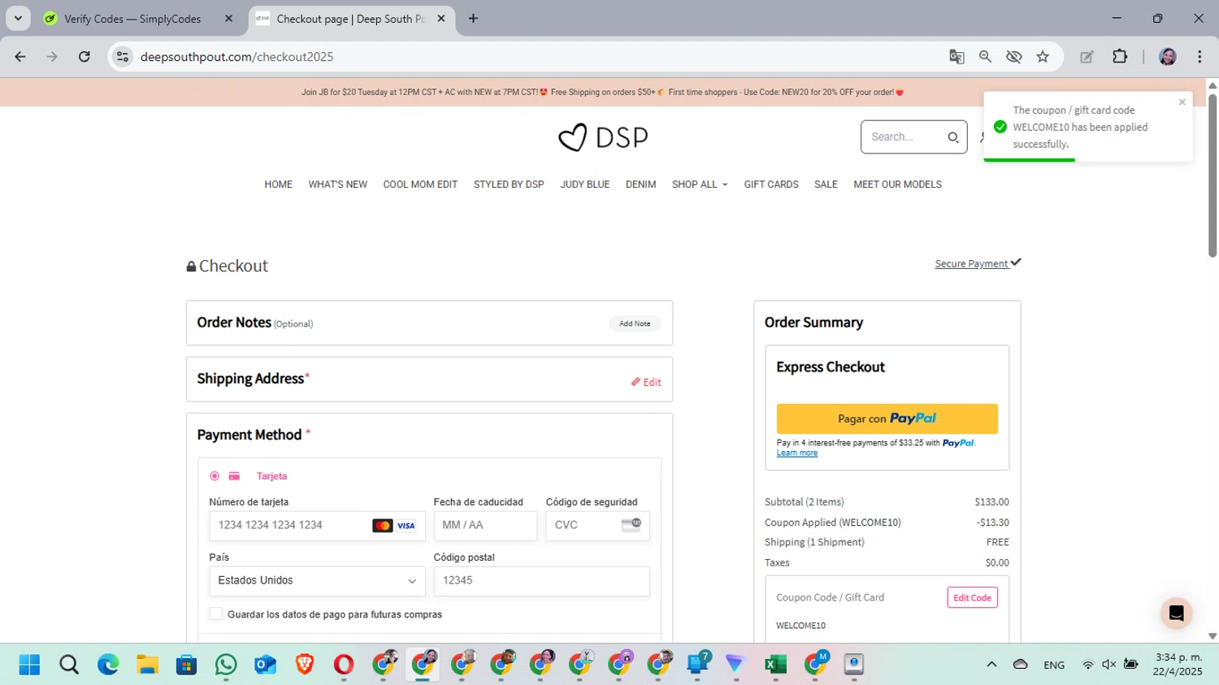This screenshot has width=1219, height=685.
Task: Click the Google Translate icon in address bar
Action: coord(957,57)
